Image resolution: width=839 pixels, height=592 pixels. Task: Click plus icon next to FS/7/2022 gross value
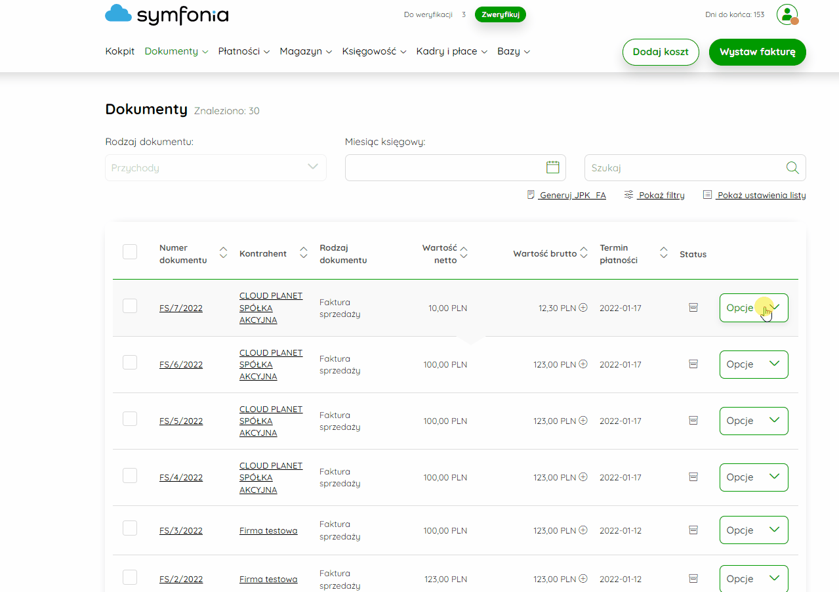pyautogui.click(x=583, y=308)
